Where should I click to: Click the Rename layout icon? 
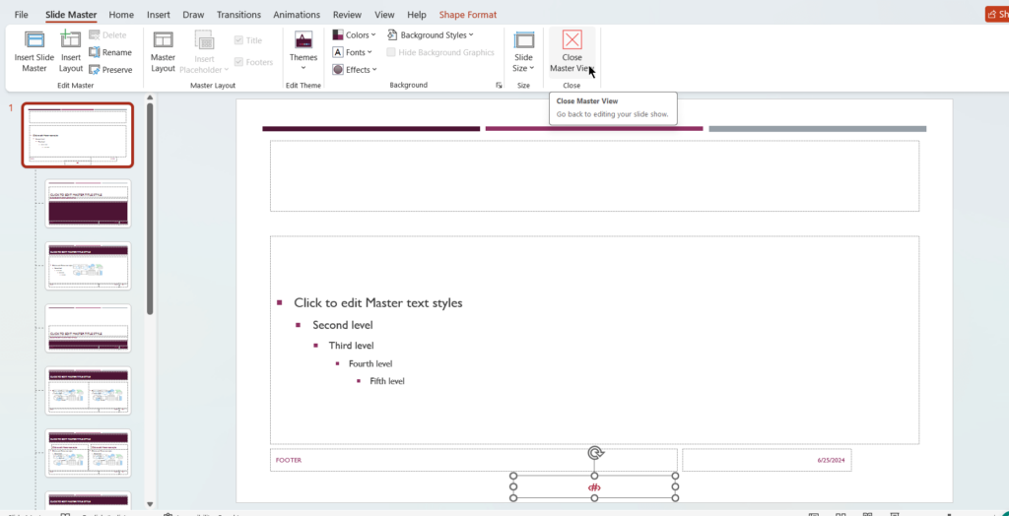coord(97,52)
